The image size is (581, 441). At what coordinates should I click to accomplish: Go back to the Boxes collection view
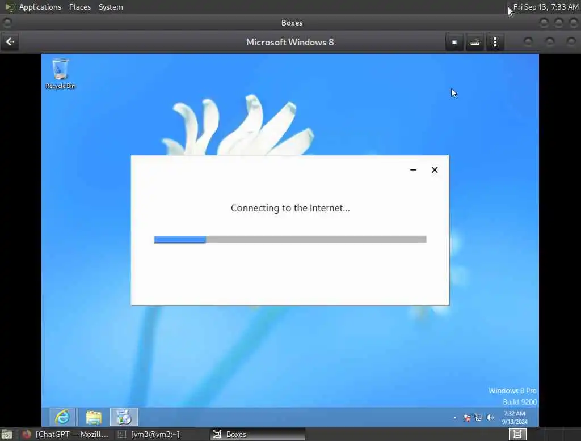(x=10, y=42)
